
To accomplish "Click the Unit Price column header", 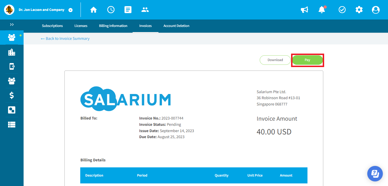I will click(255, 175).
